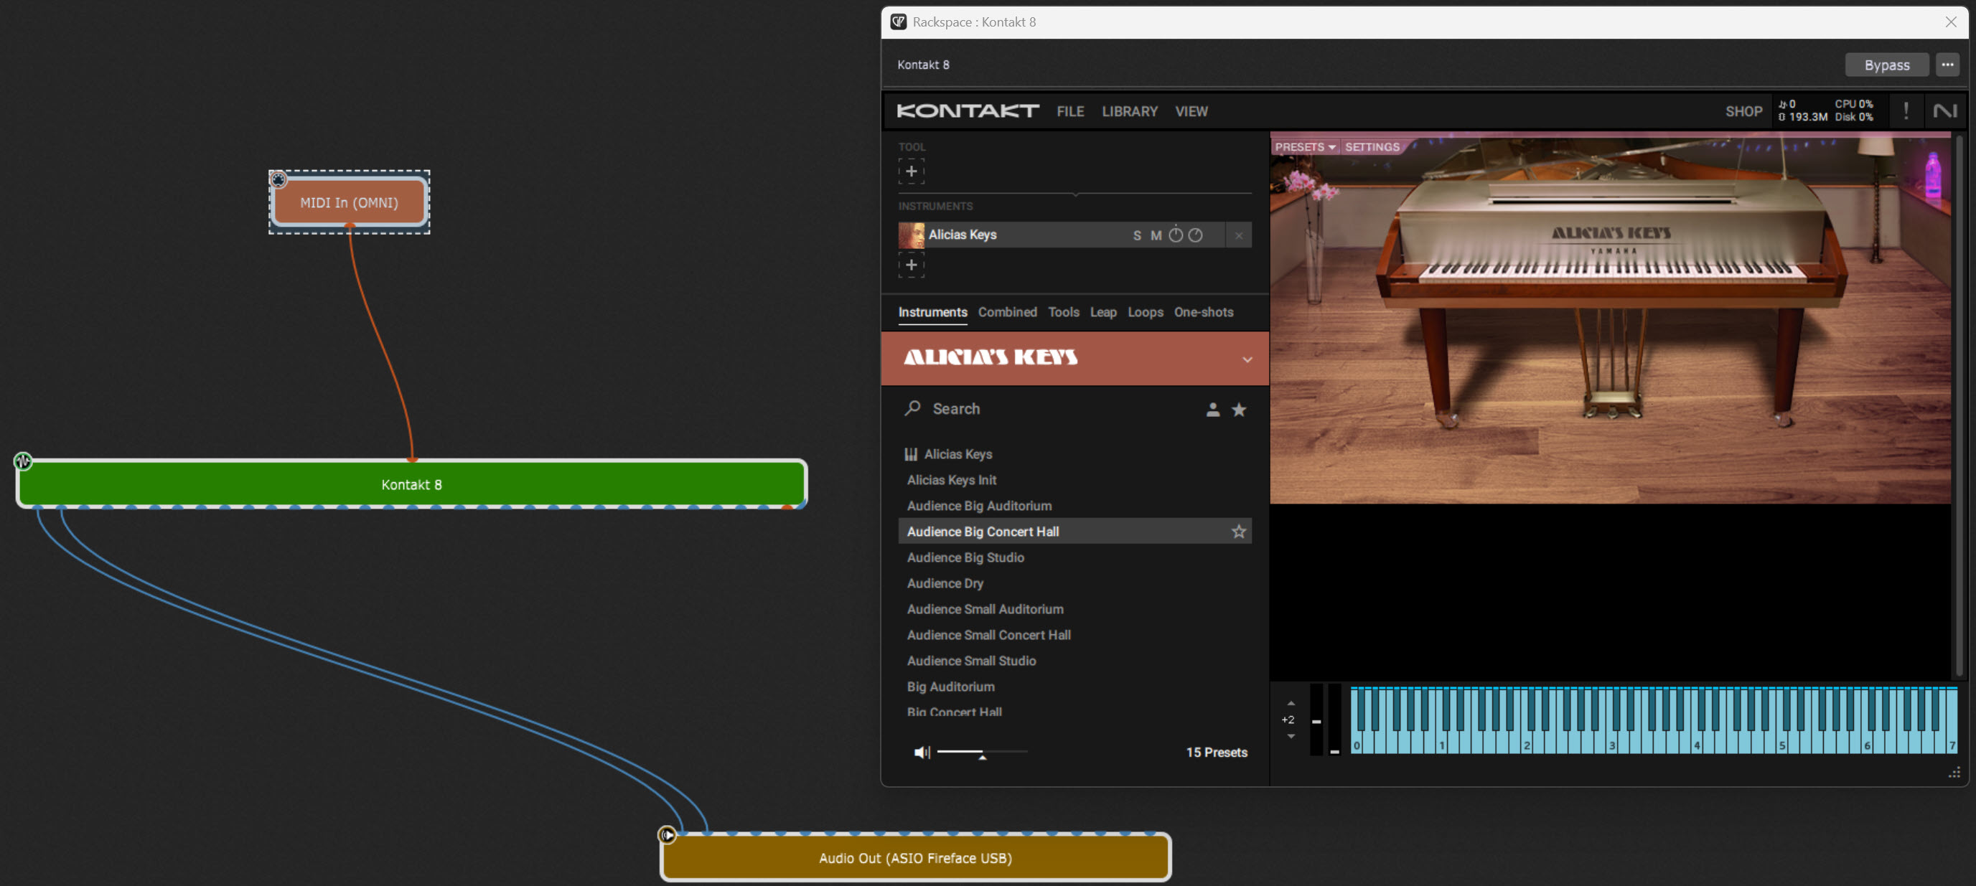1976x886 pixels.
Task: Open the plugin three-dots options menu
Action: coord(1947,65)
